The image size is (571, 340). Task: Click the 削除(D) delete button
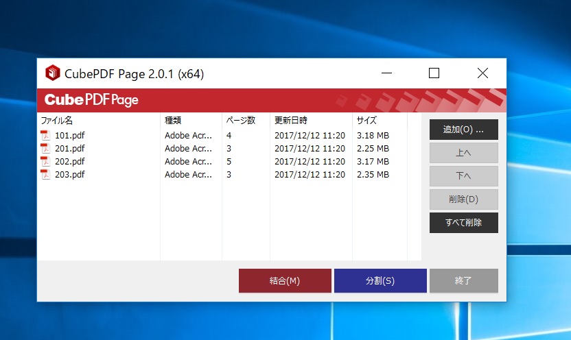(463, 199)
